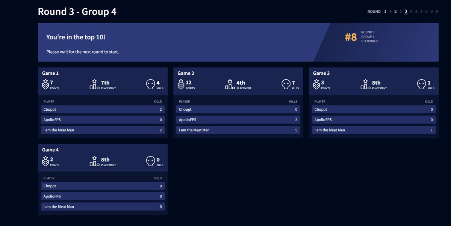
Task: Click the PLAYER column header in Game 4
Action: coord(49,178)
